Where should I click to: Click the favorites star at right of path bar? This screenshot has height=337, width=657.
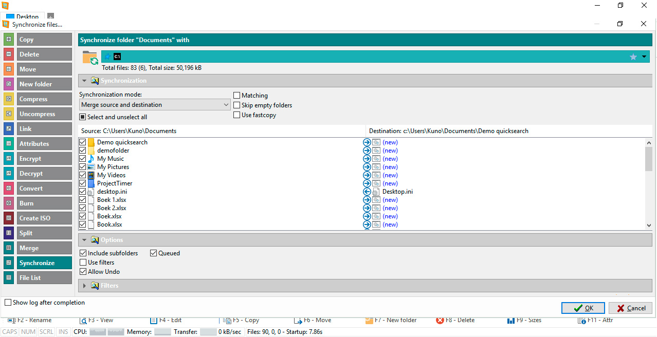(x=633, y=57)
